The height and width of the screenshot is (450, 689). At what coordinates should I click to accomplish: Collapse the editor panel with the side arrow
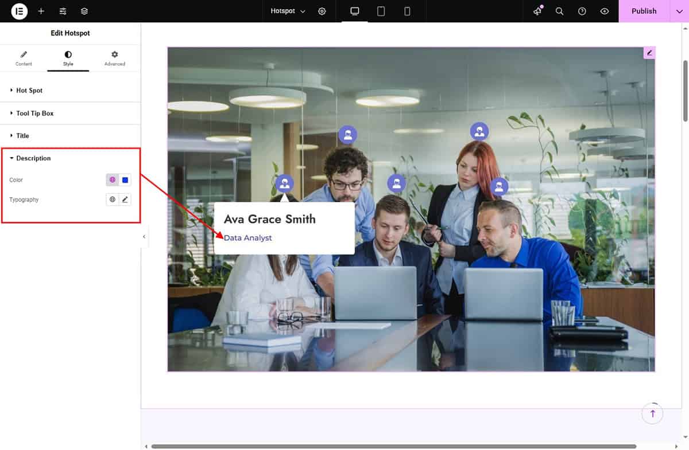144,236
